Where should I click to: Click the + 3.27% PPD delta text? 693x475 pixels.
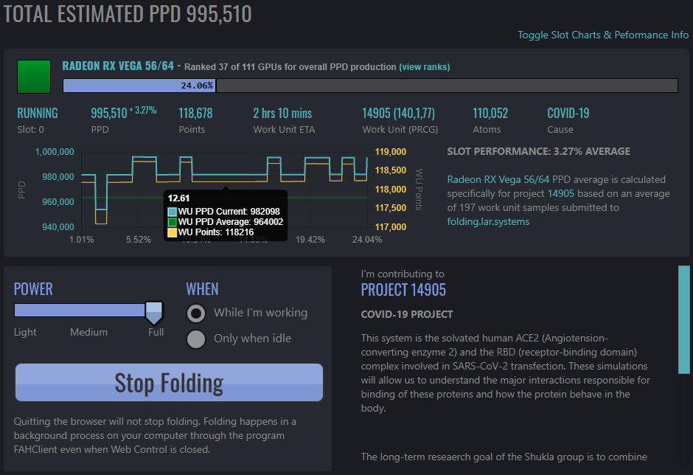pos(143,110)
